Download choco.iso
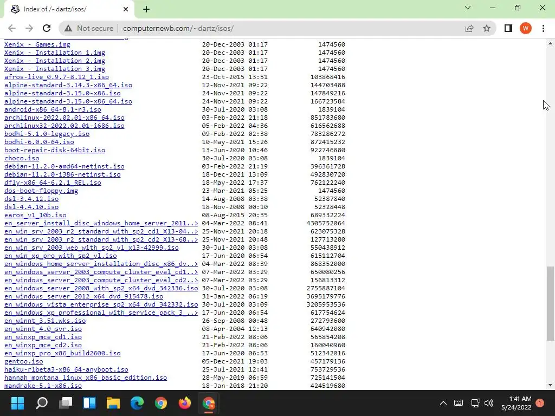 click(22, 159)
